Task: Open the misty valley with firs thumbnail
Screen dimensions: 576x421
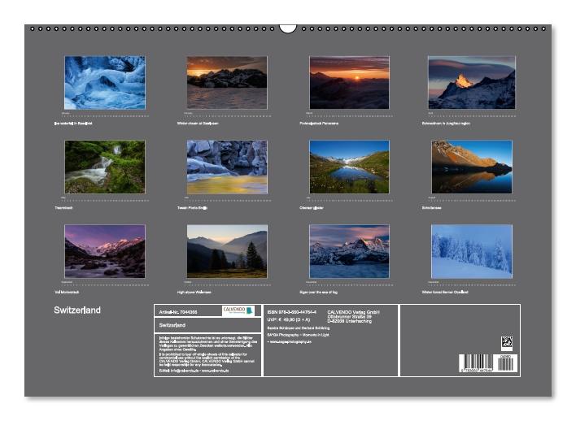Action: (227, 251)
